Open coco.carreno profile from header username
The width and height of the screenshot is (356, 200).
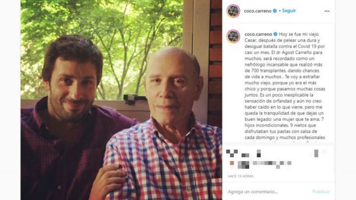pyautogui.click(x=258, y=11)
